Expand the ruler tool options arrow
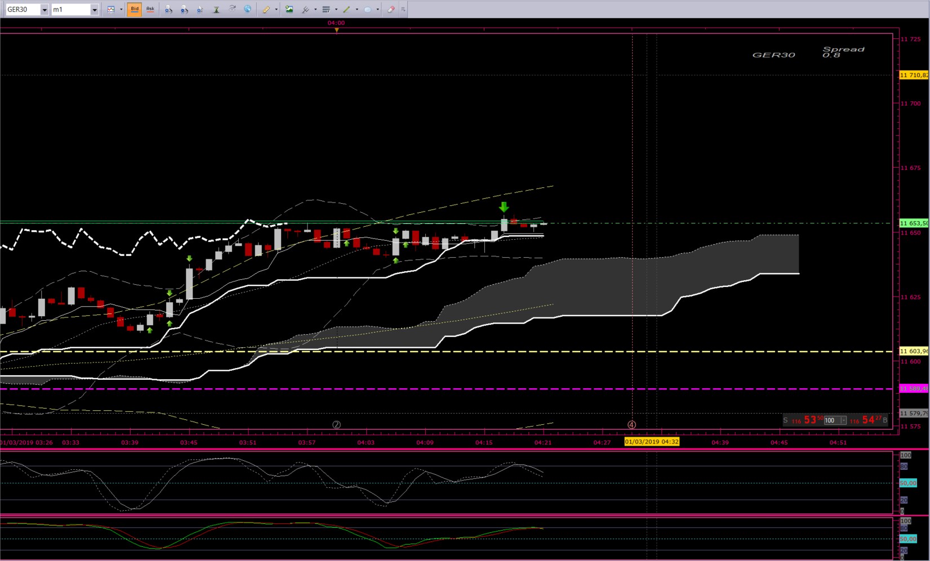Viewport: 930px width, 561px height. coord(276,10)
